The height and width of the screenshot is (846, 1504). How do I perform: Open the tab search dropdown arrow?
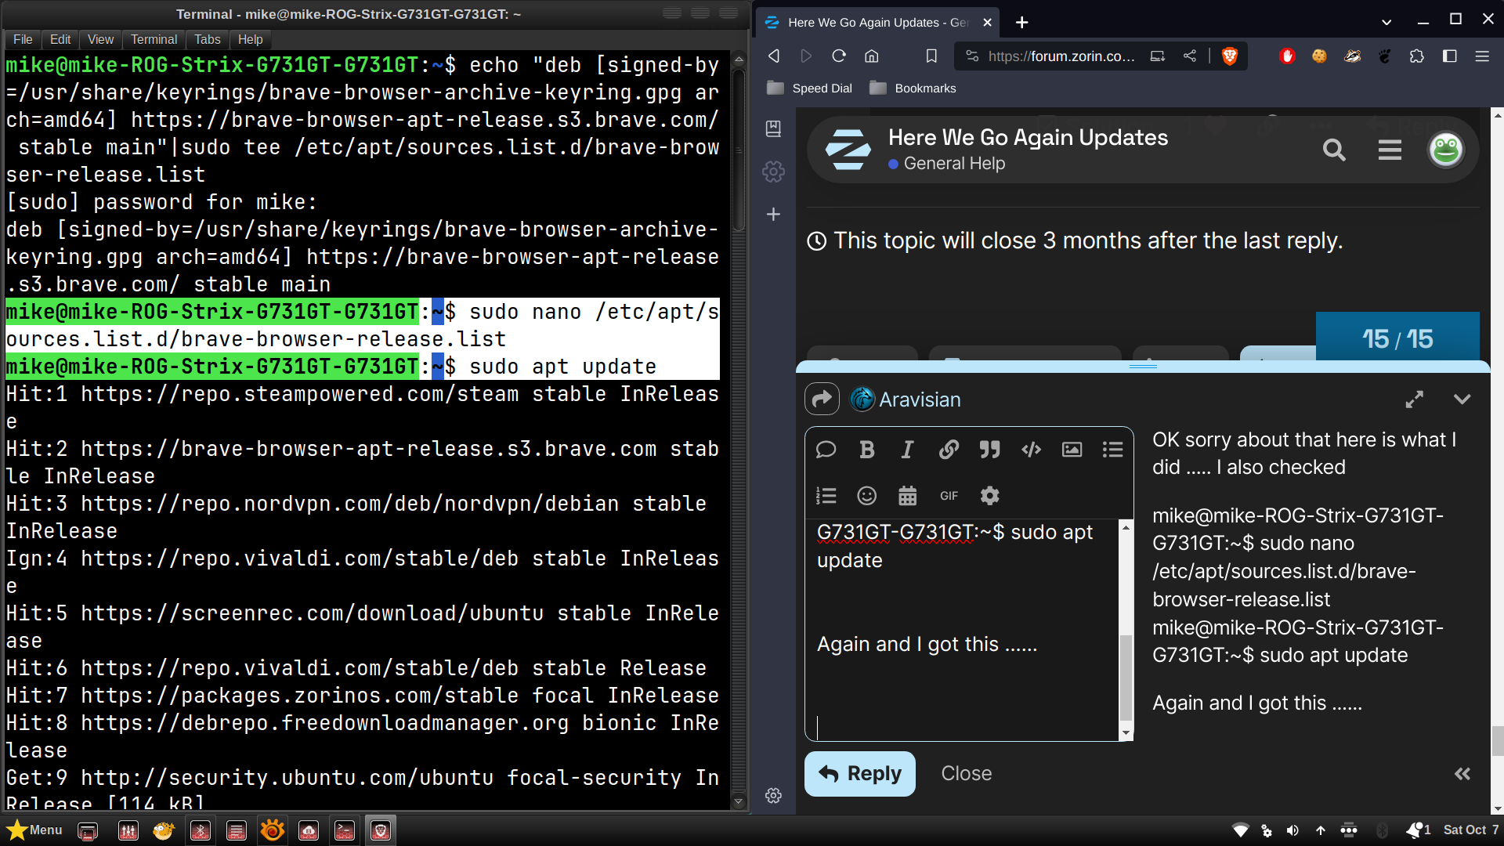pyautogui.click(x=1386, y=22)
